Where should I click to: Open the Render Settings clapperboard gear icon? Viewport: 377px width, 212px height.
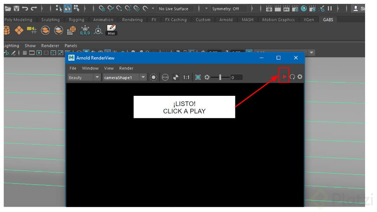pyautogui.click(x=295, y=9)
